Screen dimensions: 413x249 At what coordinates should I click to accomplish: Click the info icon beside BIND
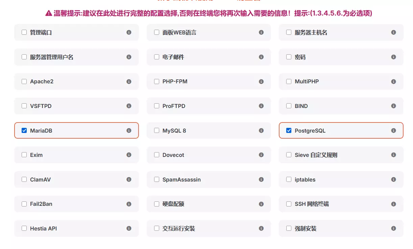coord(393,106)
